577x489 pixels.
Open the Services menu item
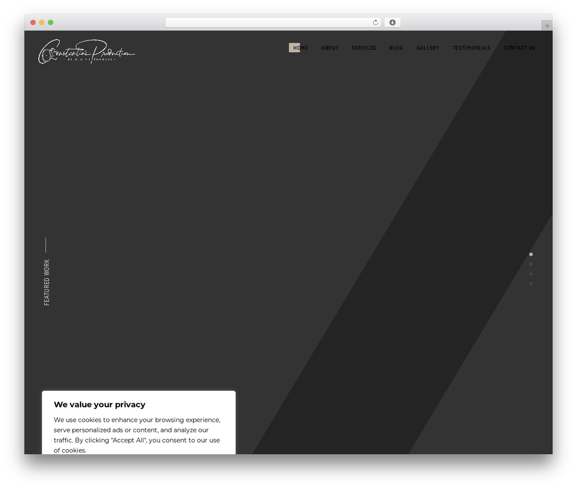coord(363,48)
